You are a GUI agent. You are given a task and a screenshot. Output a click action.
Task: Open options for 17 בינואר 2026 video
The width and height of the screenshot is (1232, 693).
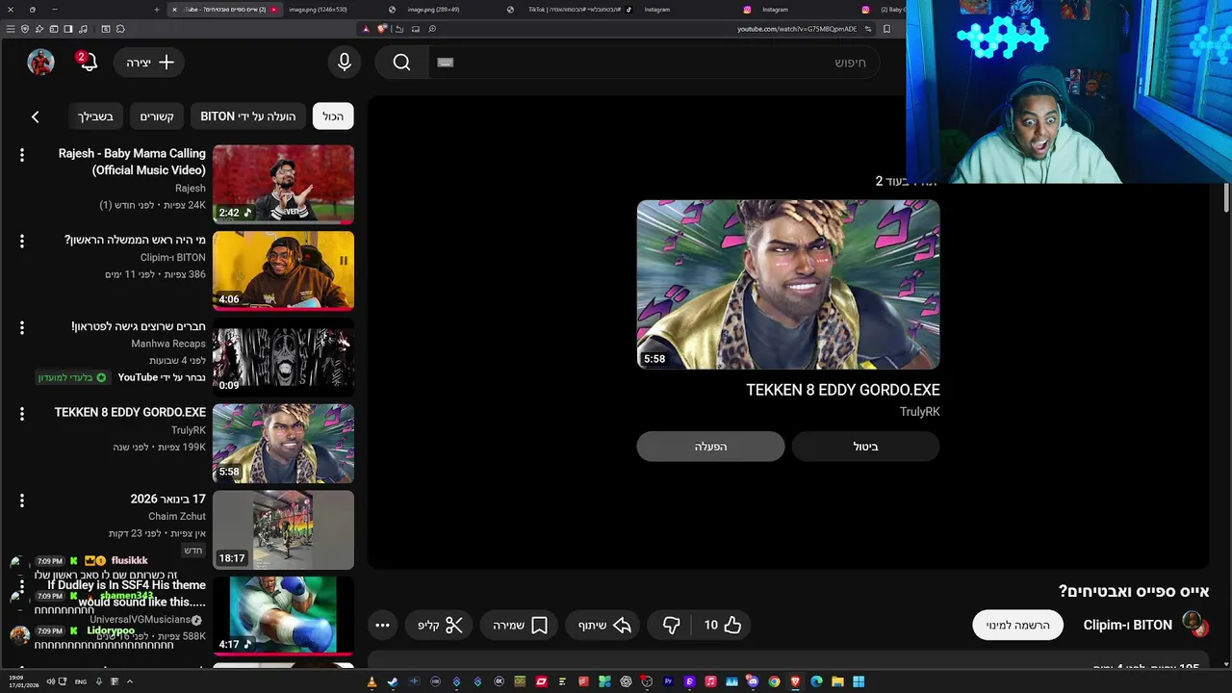pos(22,500)
